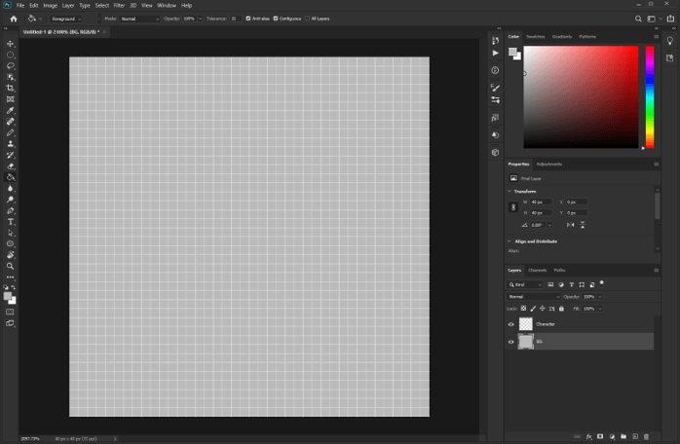Select the Horizontal Type tool
Image resolution: width=680 pixels, height=444 pixels.
click(11, 222)
